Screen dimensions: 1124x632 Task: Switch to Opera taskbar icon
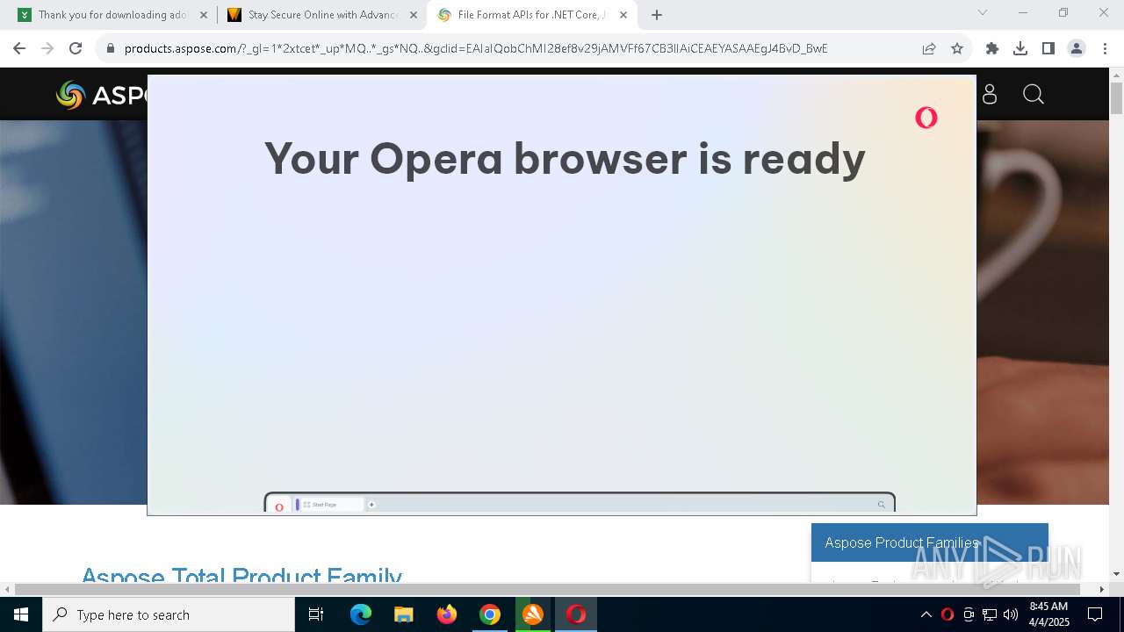point(576,614)
